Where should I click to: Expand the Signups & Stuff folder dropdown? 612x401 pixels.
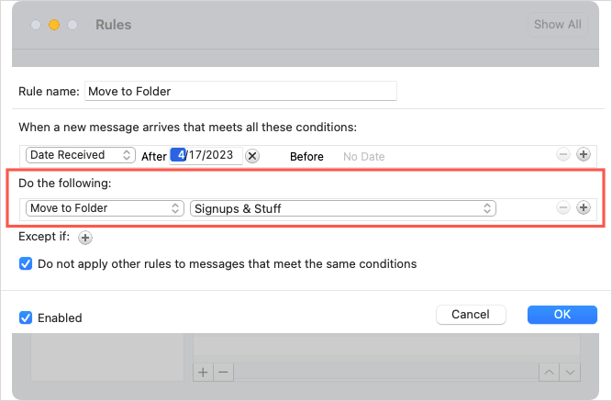(x=342, y=208)
